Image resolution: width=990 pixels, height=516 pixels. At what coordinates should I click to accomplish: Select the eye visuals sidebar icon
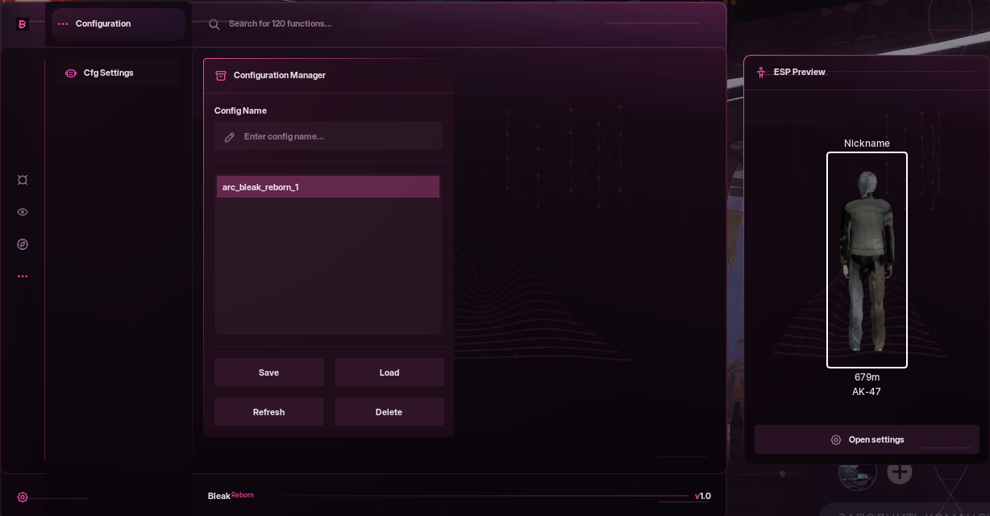click(23, 212)
